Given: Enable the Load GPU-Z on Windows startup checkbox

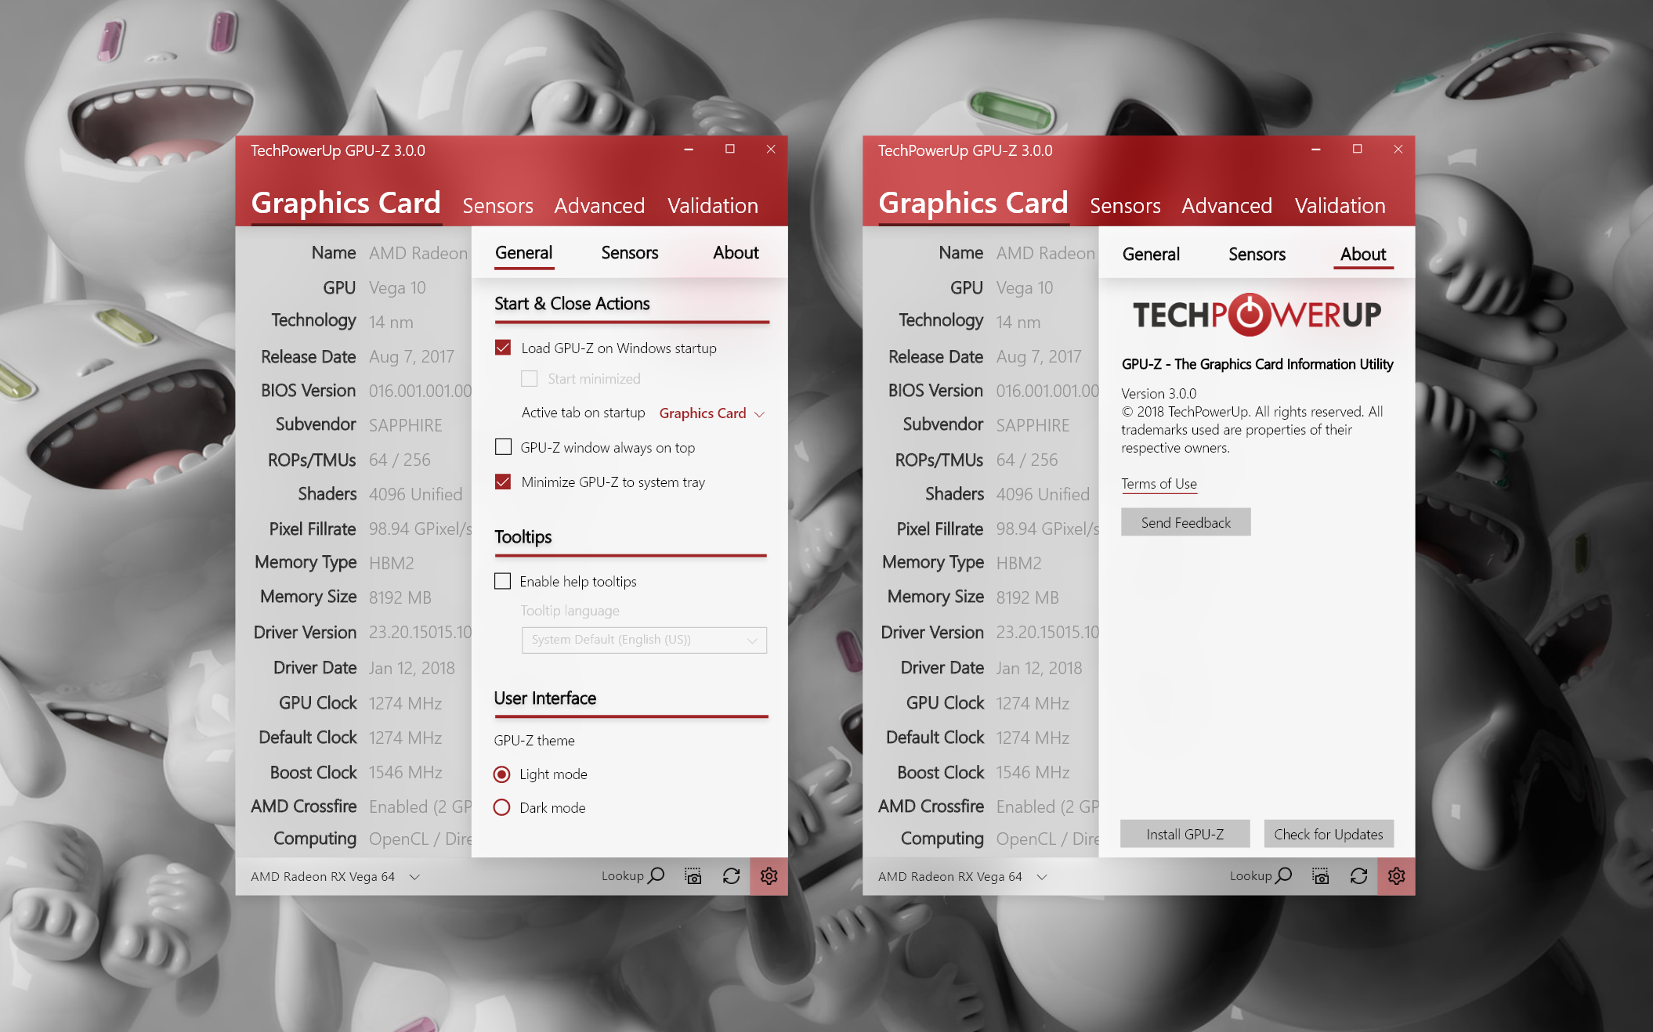Looking at the screenshot, I should (503, 347).
